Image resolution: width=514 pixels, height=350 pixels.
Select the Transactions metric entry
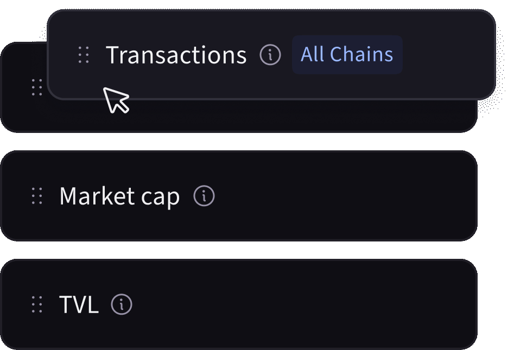click(176, 55)
